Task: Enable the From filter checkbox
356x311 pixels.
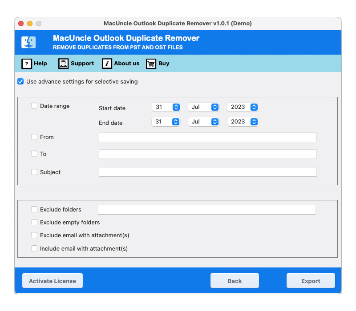Action: point(34,137)
